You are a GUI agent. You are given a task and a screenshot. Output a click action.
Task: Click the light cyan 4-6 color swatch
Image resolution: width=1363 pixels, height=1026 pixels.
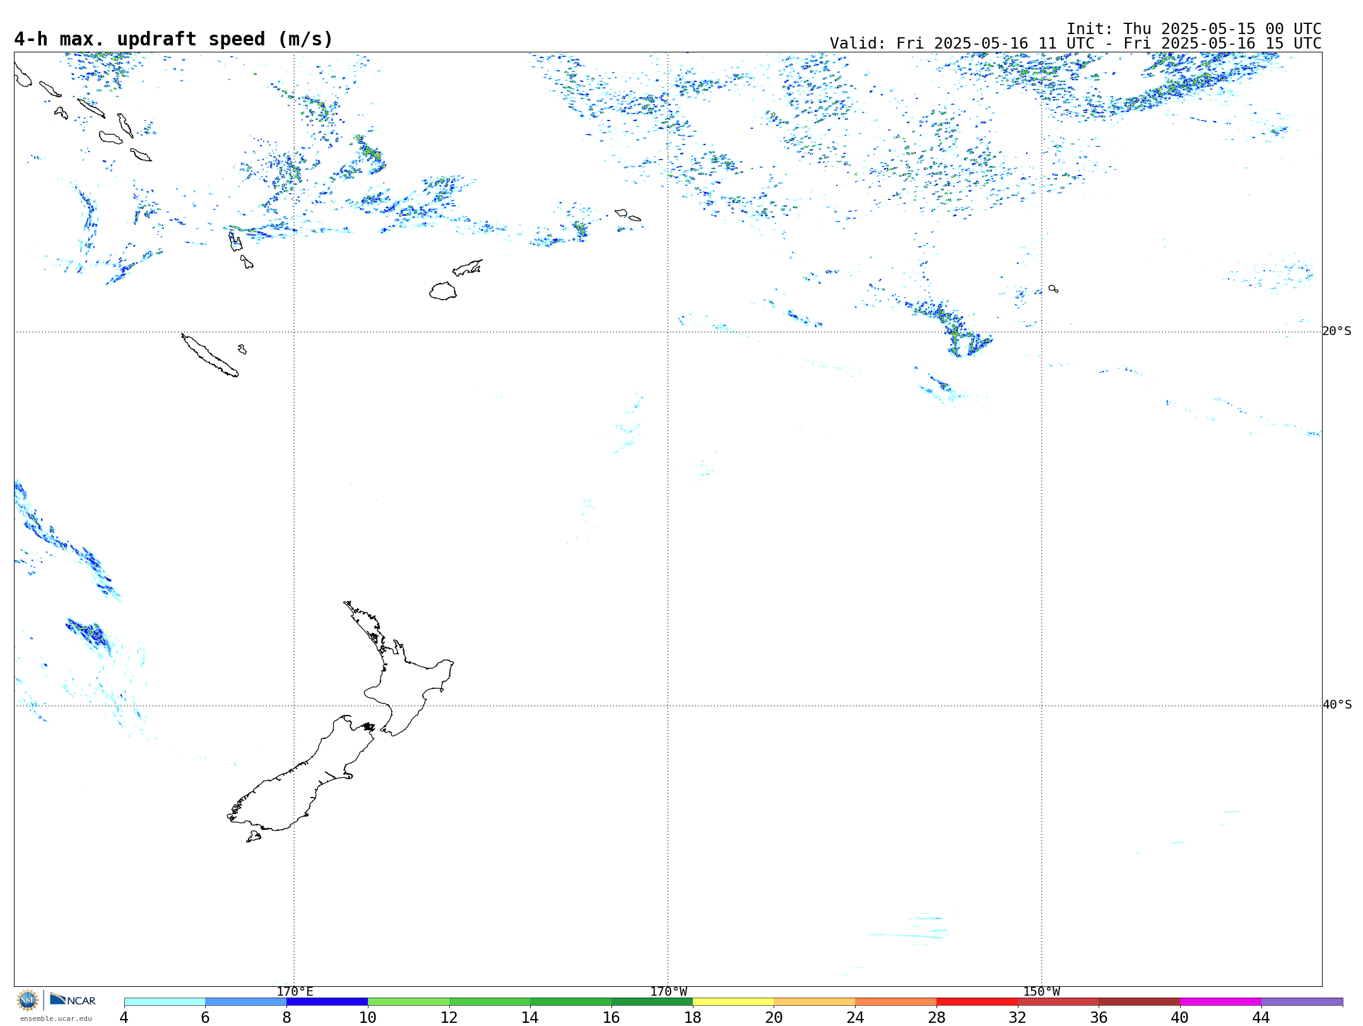(165, 1001)
